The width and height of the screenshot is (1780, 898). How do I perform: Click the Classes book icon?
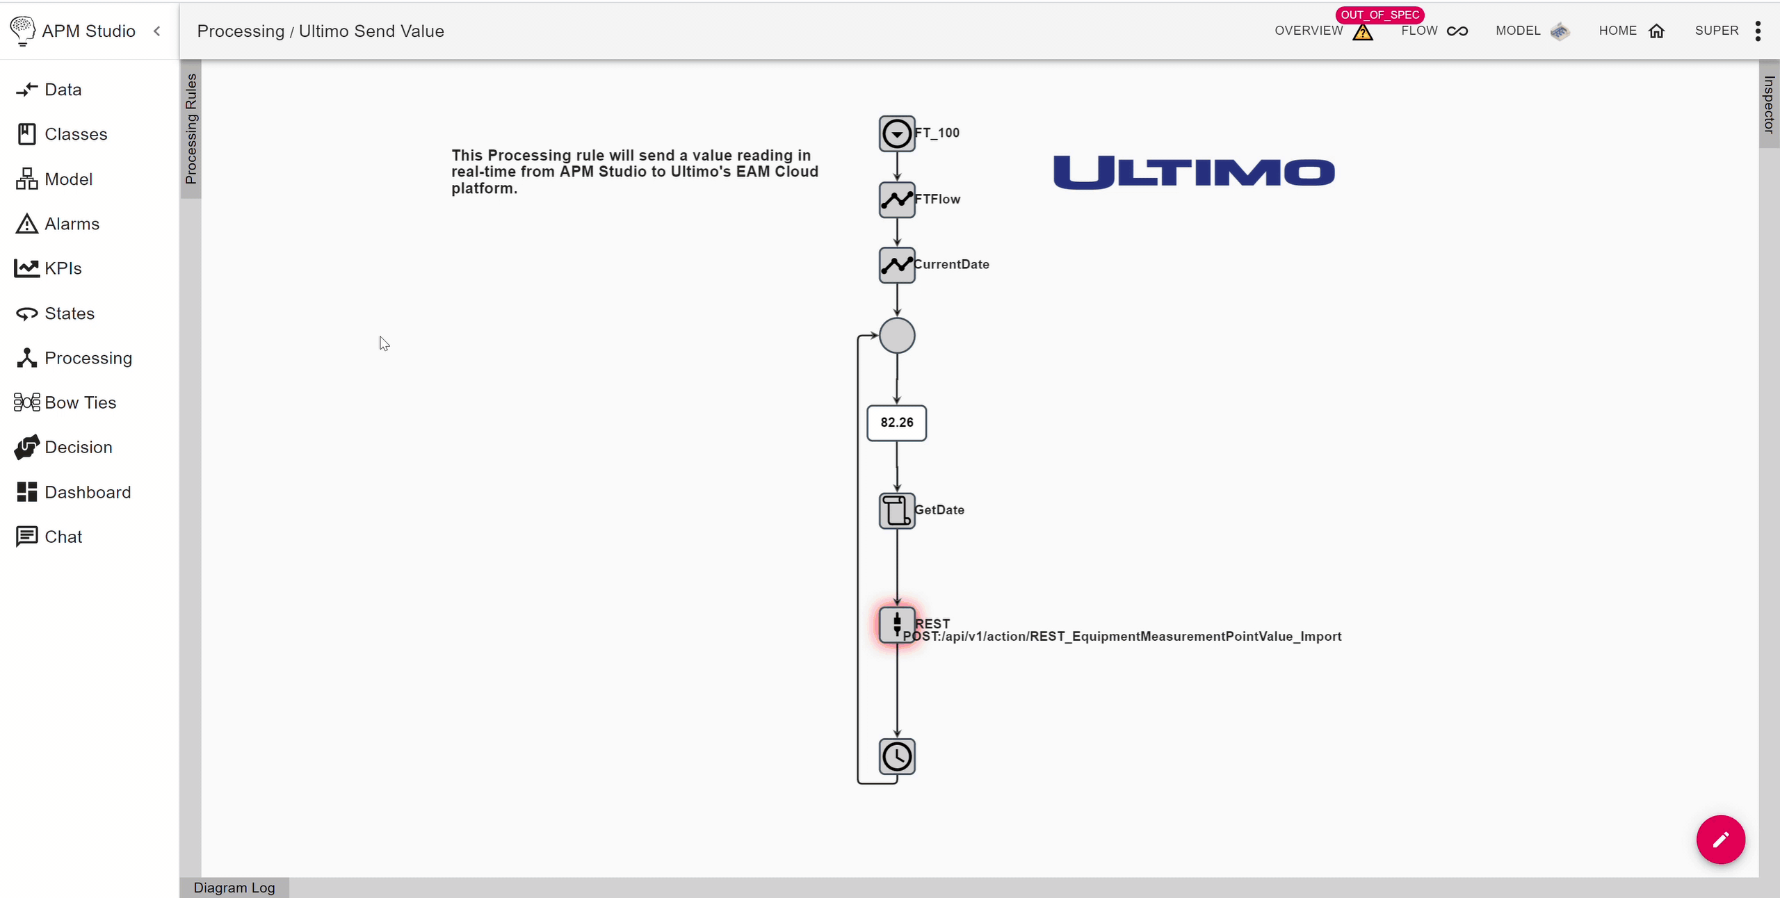26,134
